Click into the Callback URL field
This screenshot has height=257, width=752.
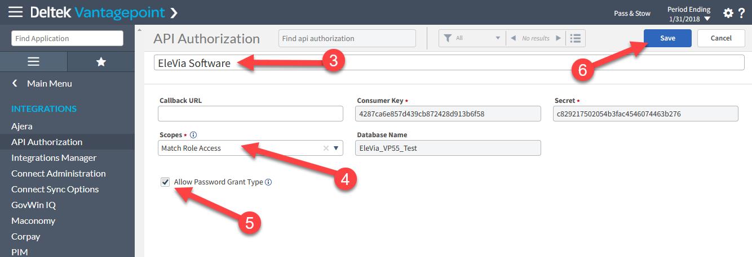pyautogui.click(x=250, y=114)
